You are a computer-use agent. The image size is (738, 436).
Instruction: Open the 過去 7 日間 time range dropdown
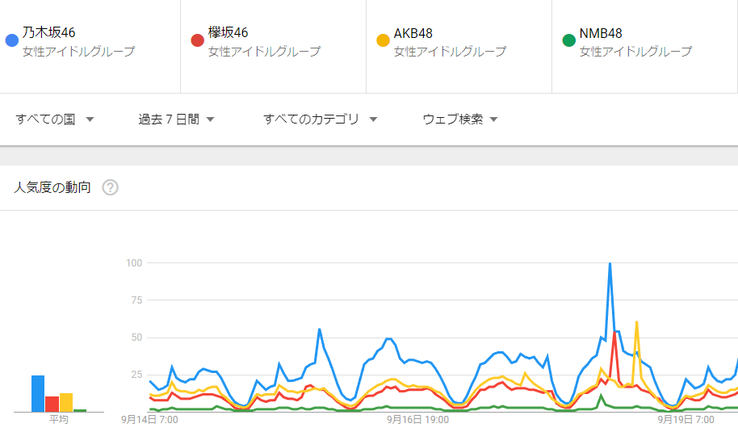tap(176, 119)
